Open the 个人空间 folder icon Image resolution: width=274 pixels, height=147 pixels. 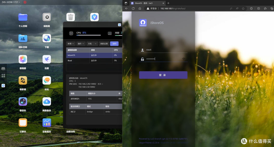(23, 17)
